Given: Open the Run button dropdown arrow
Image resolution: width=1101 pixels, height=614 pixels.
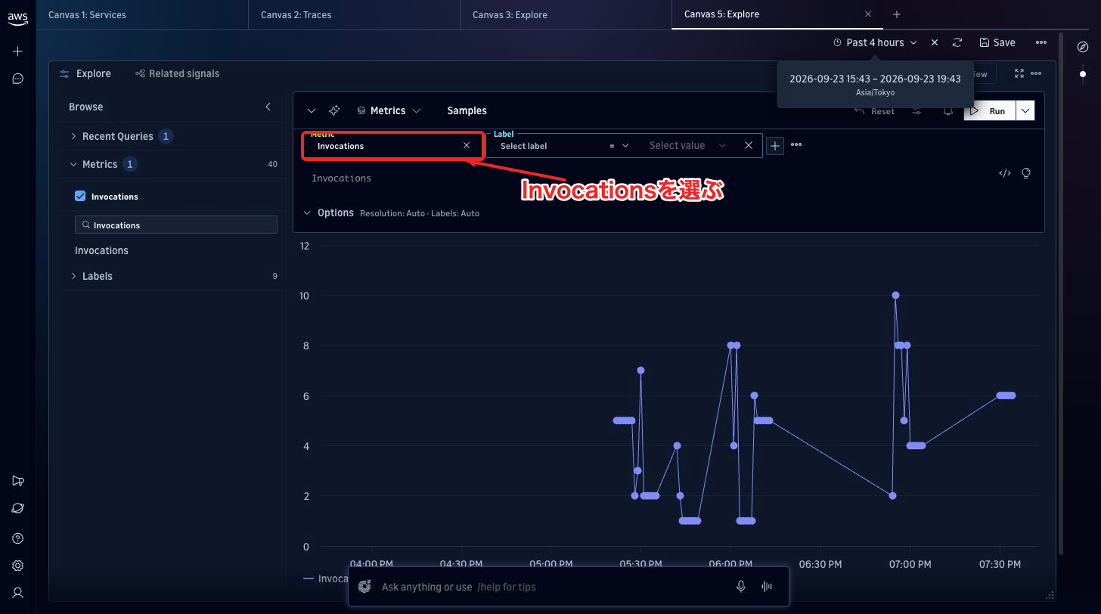Looking at the screenshot, I should tap(1025, 111).
